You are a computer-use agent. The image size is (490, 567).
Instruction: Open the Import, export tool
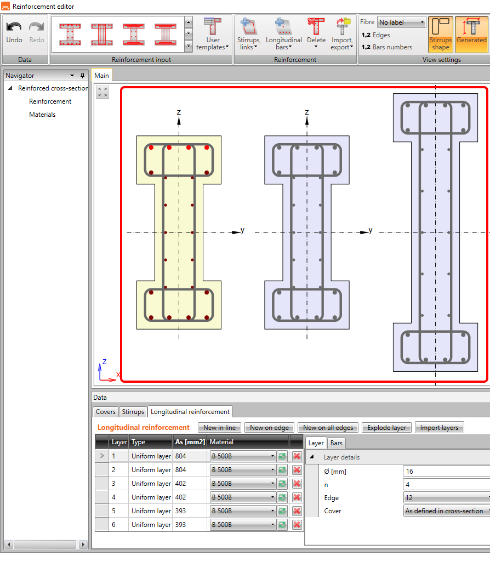pos(342,34)
